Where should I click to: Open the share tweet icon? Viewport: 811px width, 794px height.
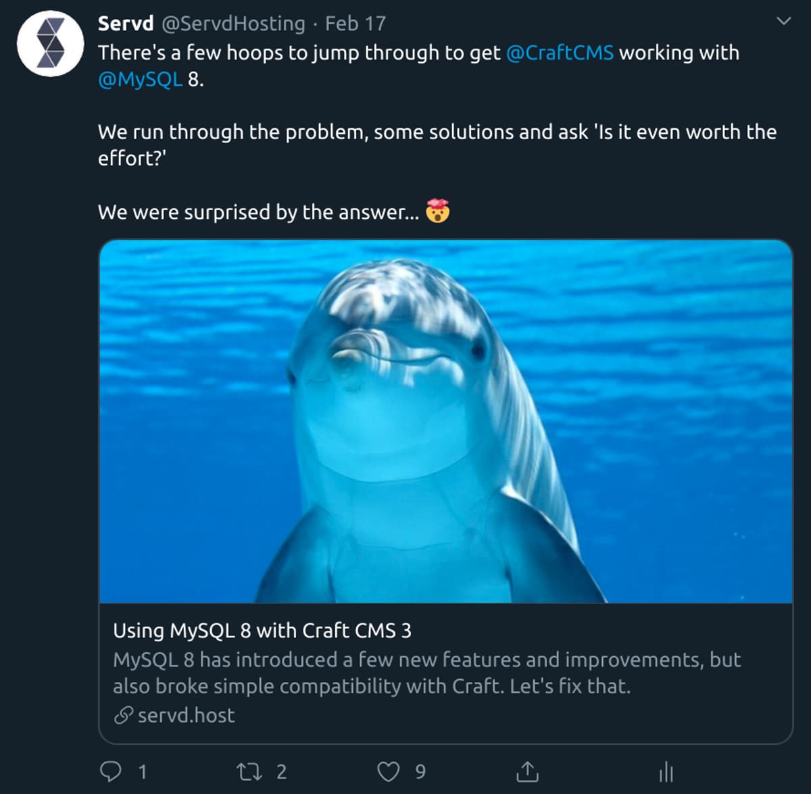(x=527, y=771)
